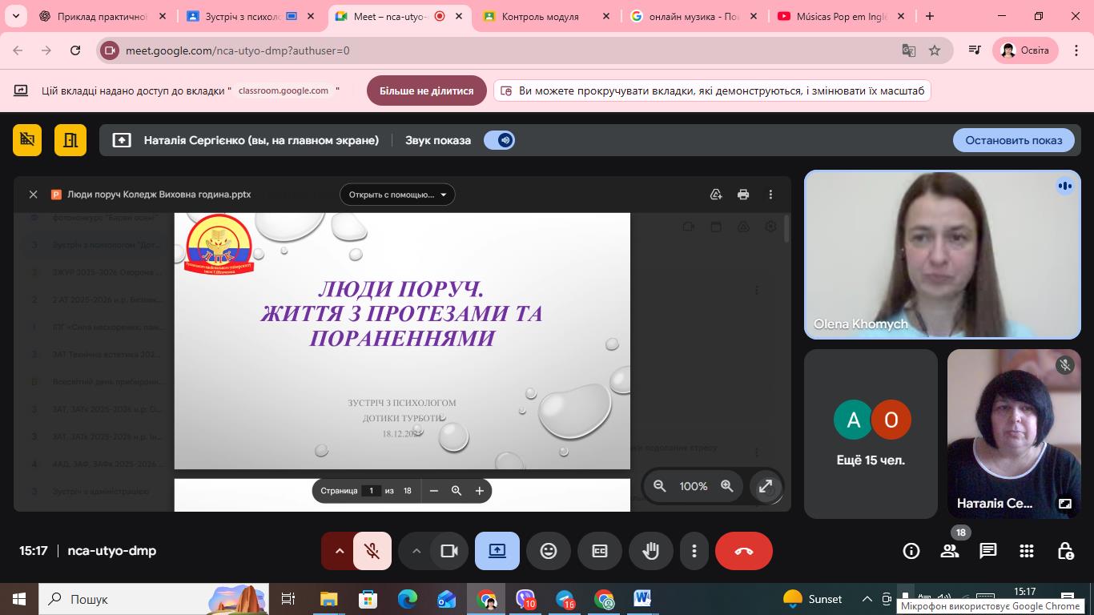
Task: Switch to the 'Контроль модуля' tab
Action: [540, 16]
